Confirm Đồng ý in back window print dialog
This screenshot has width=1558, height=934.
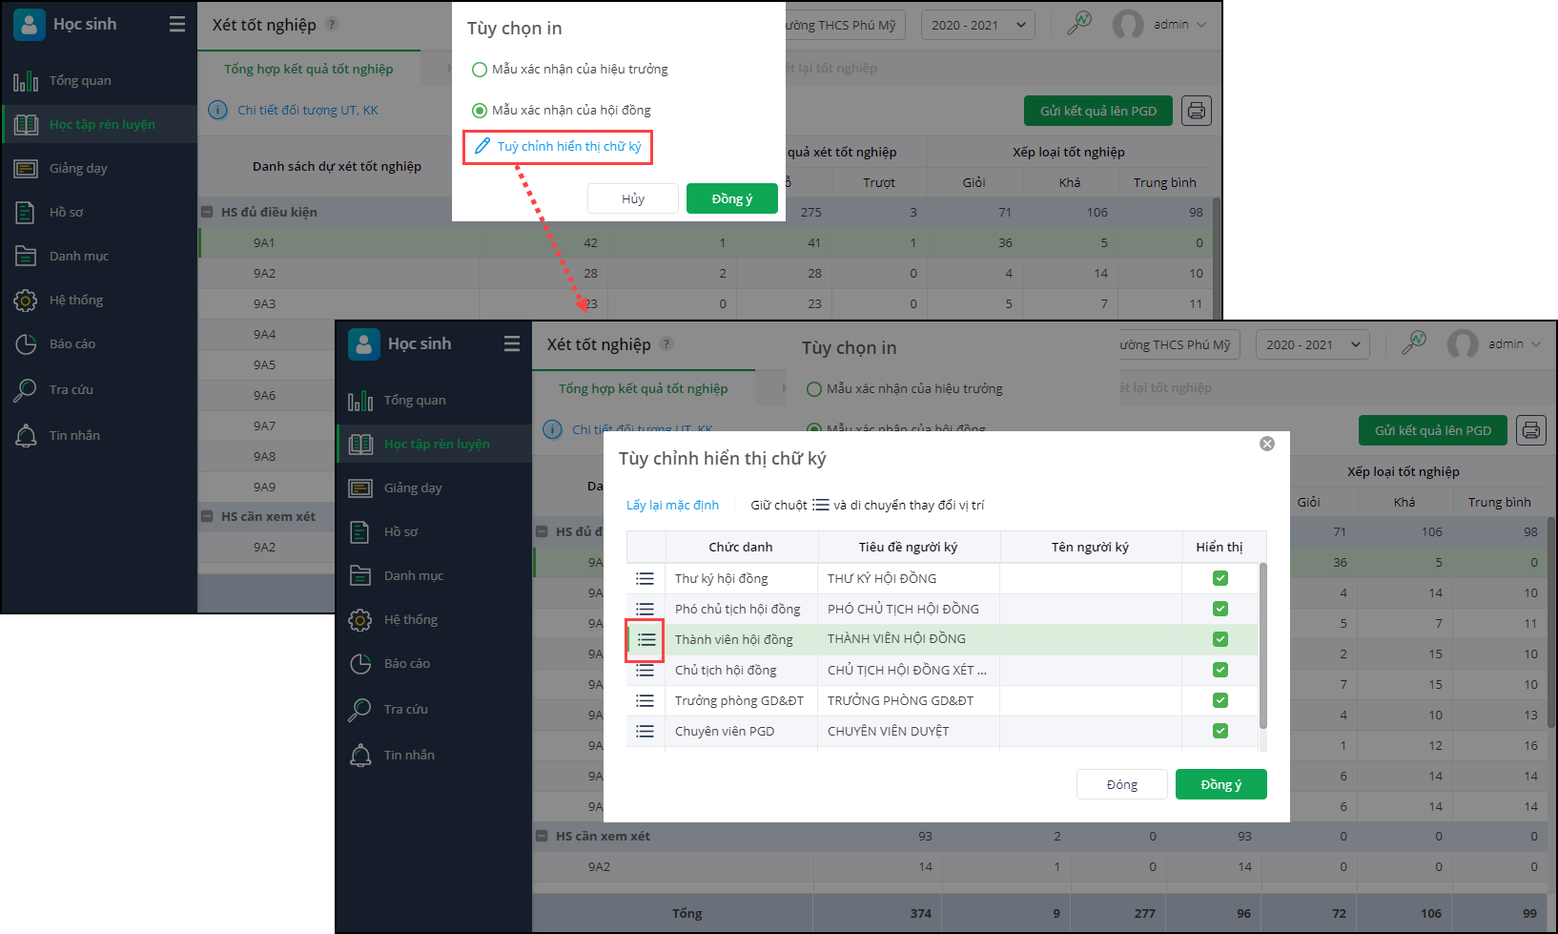tap(732, 198)
